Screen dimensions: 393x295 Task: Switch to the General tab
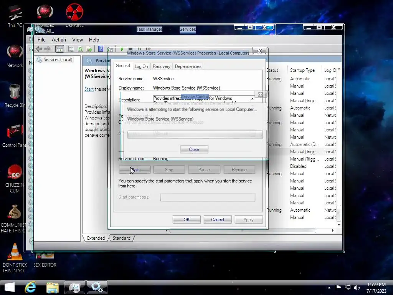tap(122, 66)
